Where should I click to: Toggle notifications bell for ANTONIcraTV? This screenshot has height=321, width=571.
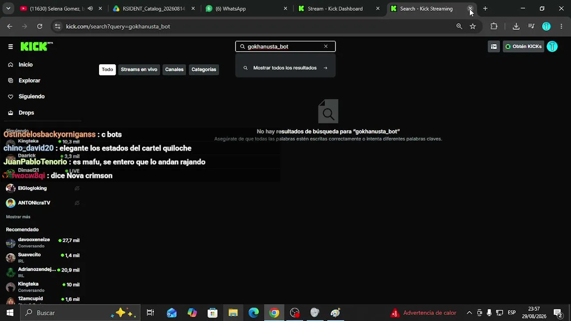[77, 203]
